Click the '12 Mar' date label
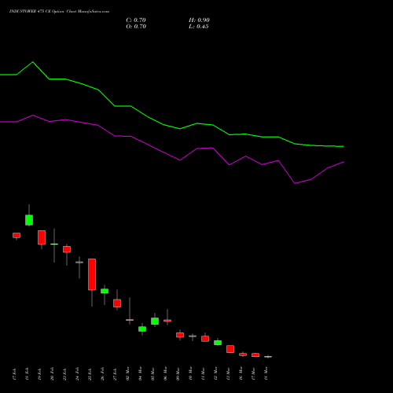Image resolution: width=393 pixels, height=393 pixels. click(215, 373)
